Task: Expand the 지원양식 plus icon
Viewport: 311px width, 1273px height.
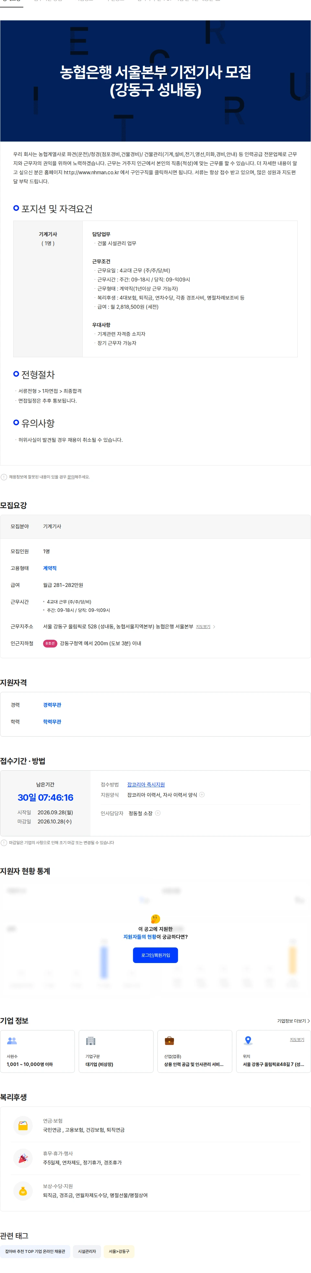Action: coord(202,795)
